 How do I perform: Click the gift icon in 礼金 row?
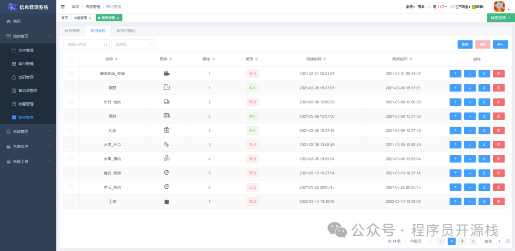pos(166,130)
